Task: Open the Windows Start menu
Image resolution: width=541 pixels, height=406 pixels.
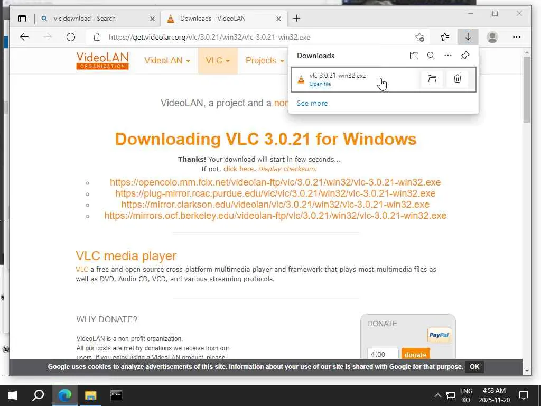Action: (x=13, y=395)
